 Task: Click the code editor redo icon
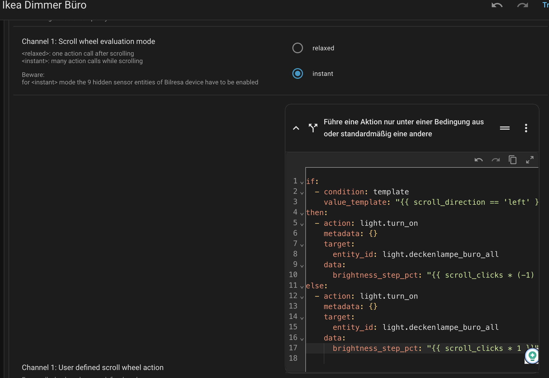tap(495, 160)
